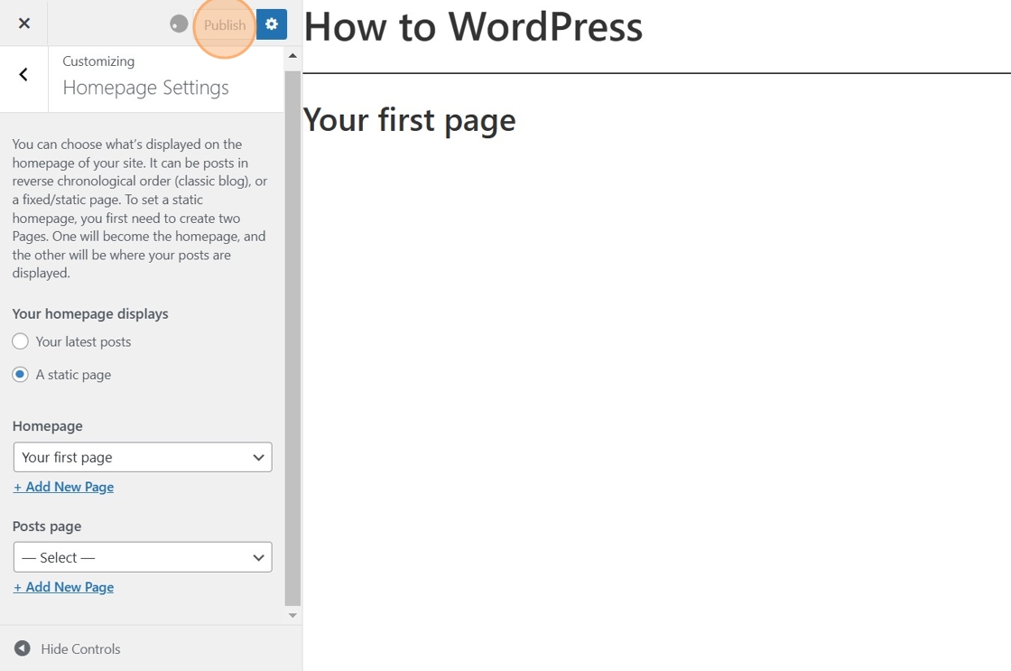1011x671 pixels.
Task: Open the Homepage dropdown showing 'Your first page'
Action: click(143, 457)
